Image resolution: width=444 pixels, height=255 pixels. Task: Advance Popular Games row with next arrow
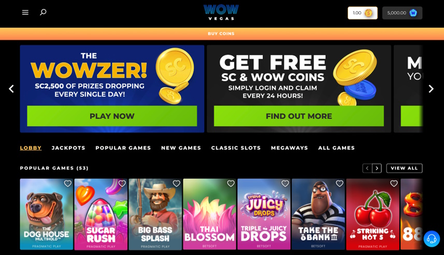click(377, 168)
